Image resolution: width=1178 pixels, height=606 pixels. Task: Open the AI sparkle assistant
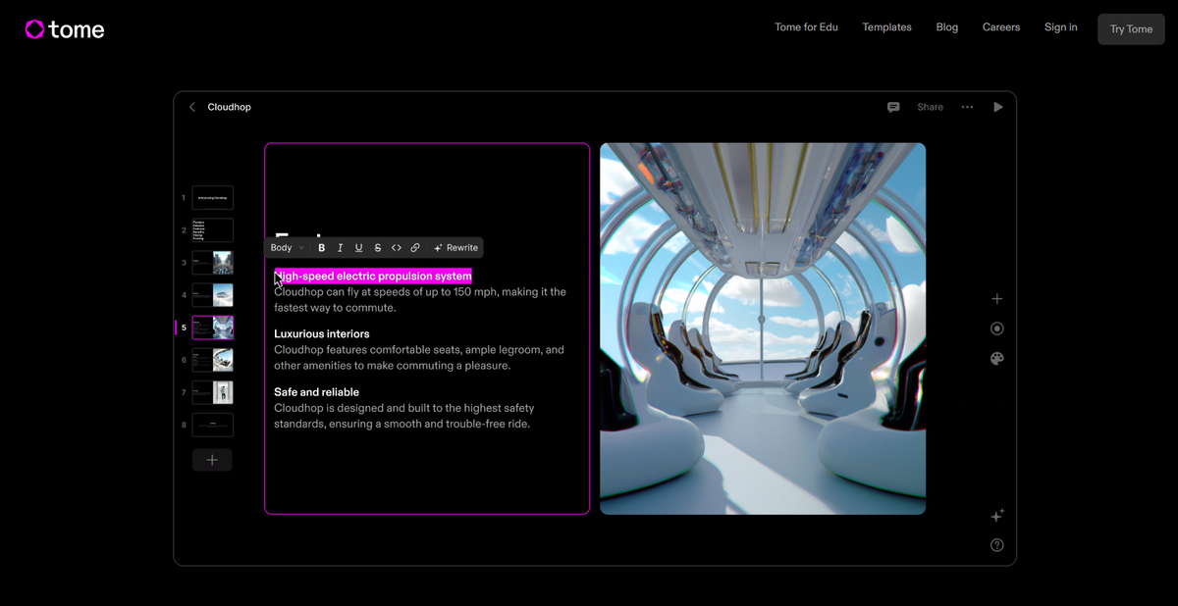(x=997, y=516)
